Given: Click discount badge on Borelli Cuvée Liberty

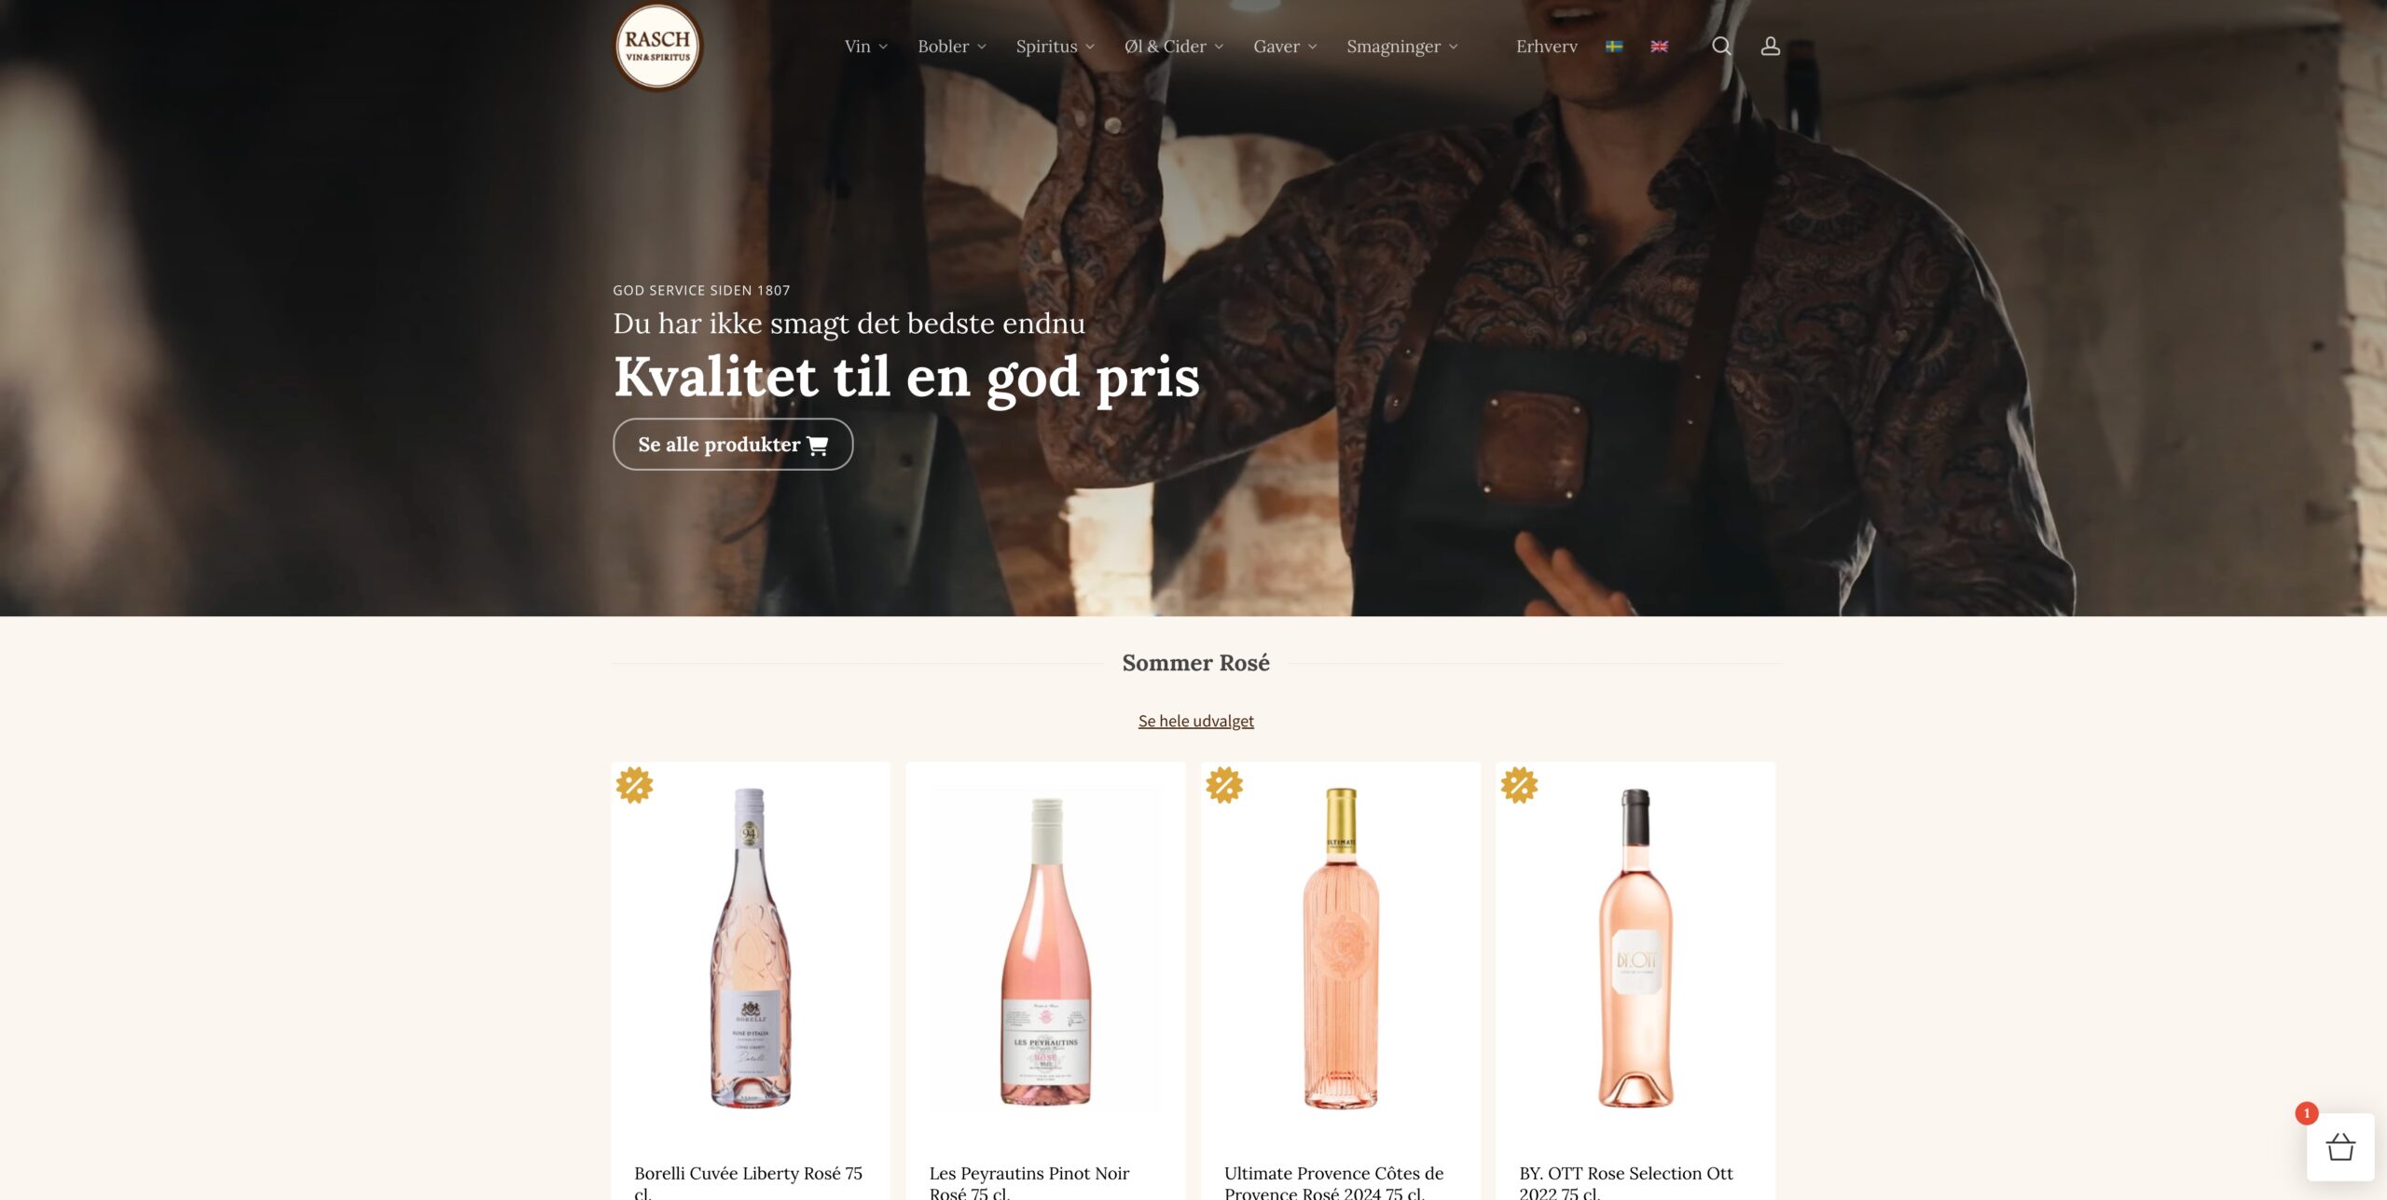Looking at the screenshot, I should point(635,785).
